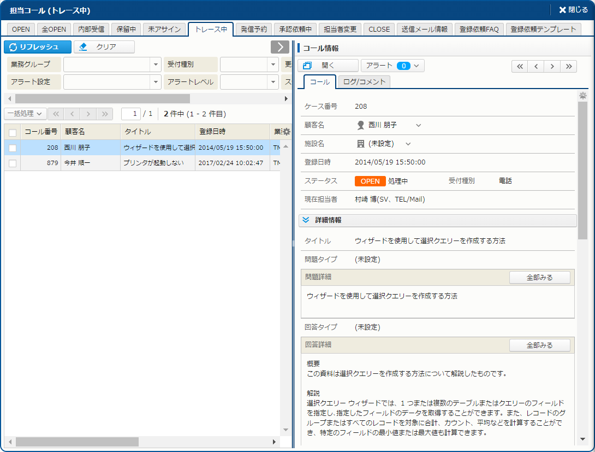Collapse filter panel with gray arrow button
Screen dimensions: 595x452
click(x=279, y=47)
